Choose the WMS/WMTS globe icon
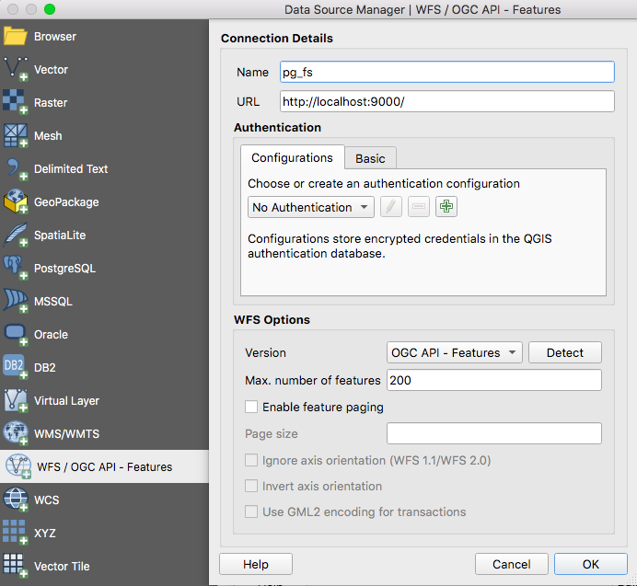This screenshot has height=586, width=637. pyautogui.click(x=15, y=433)
